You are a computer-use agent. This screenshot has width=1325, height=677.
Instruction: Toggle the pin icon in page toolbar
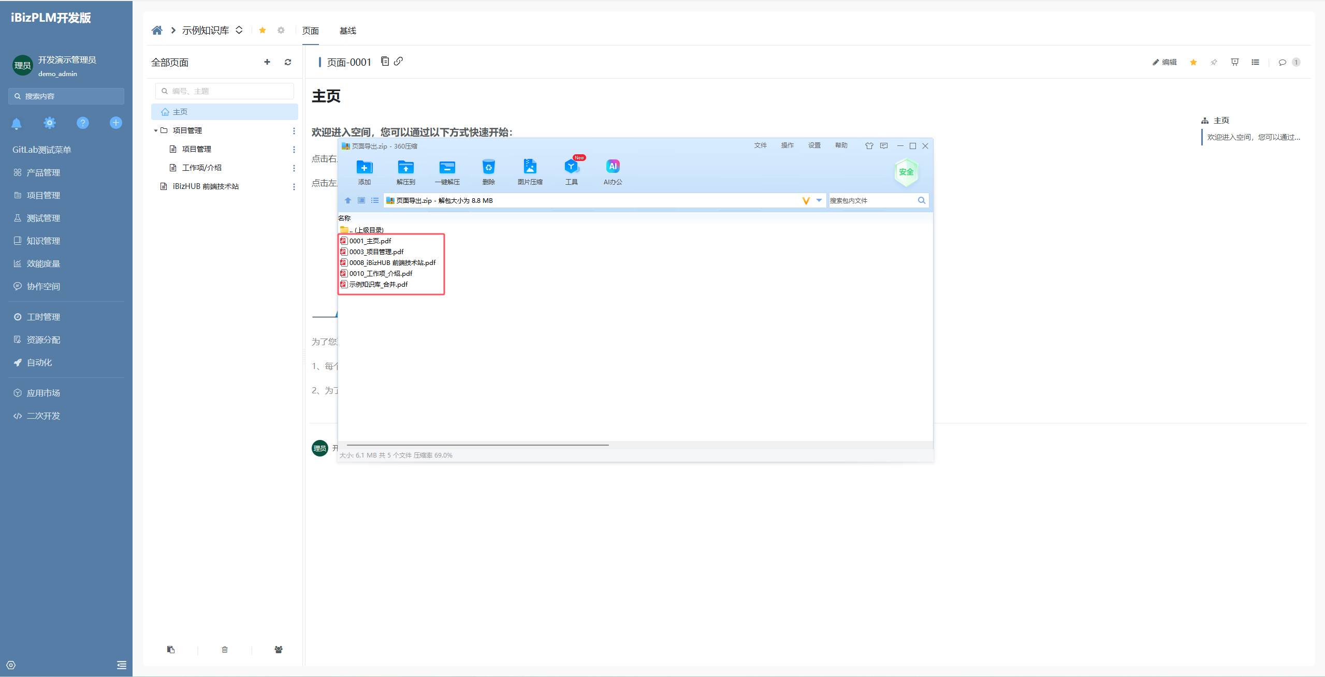(1214, 62)
